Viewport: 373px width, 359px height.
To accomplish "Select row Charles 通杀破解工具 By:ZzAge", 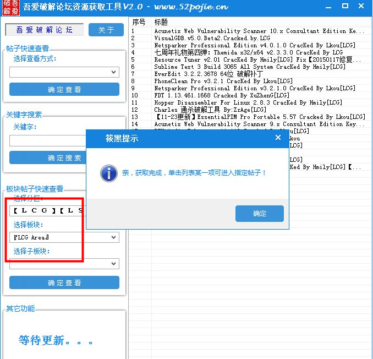I will [250, 110].
